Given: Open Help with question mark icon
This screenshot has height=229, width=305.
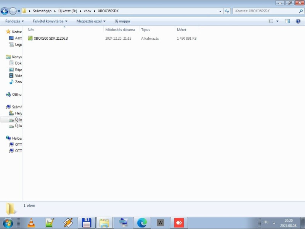Looking at the screenshot, I should point(298,21).
